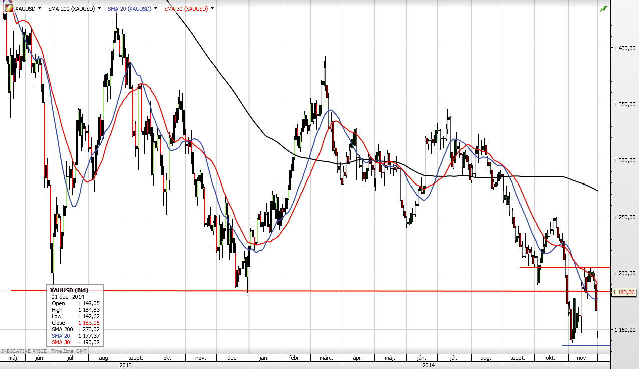Click the 1 300,00 price axis label
639x369 pixels.
click(x=624, y=160)
